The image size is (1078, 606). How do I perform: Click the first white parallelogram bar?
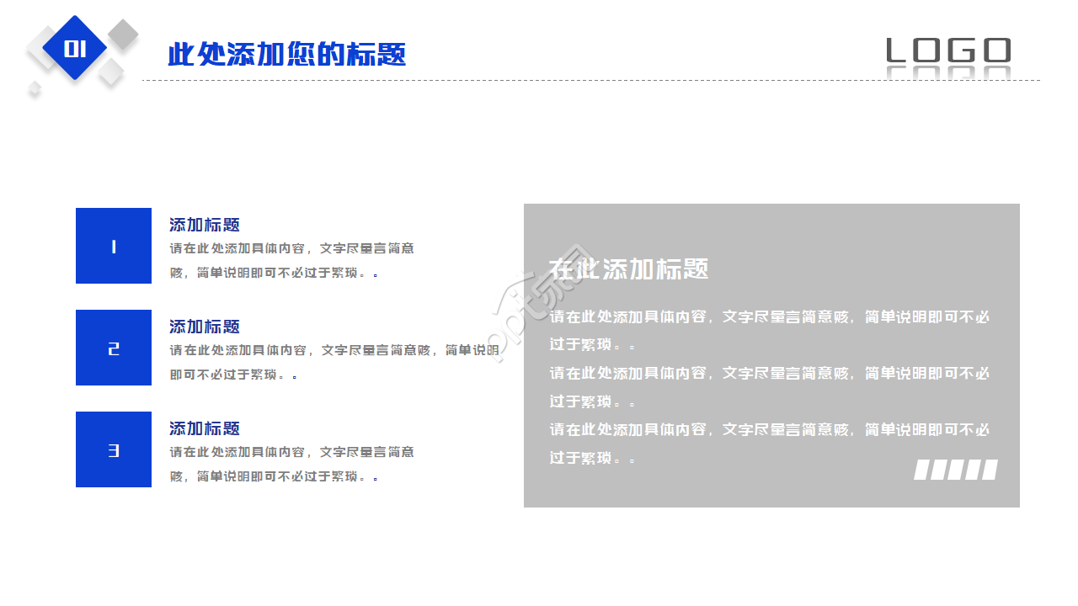[x=921, y=469]
